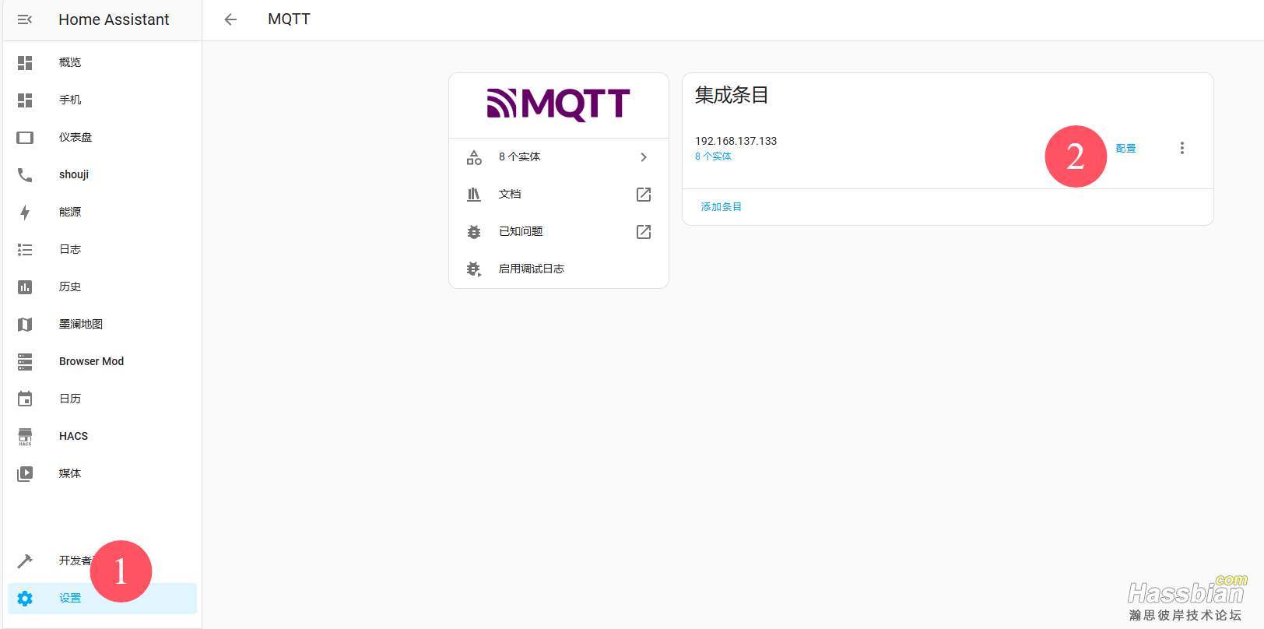Open 日志 in the sidebar

coord(102,250)
